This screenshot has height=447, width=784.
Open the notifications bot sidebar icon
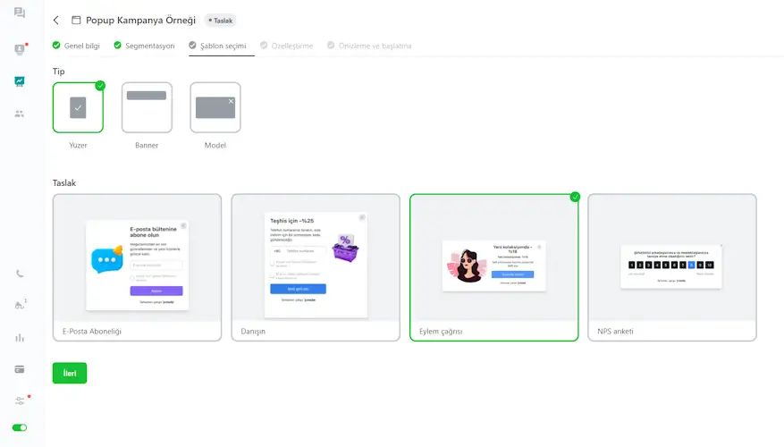click(20, 49)
